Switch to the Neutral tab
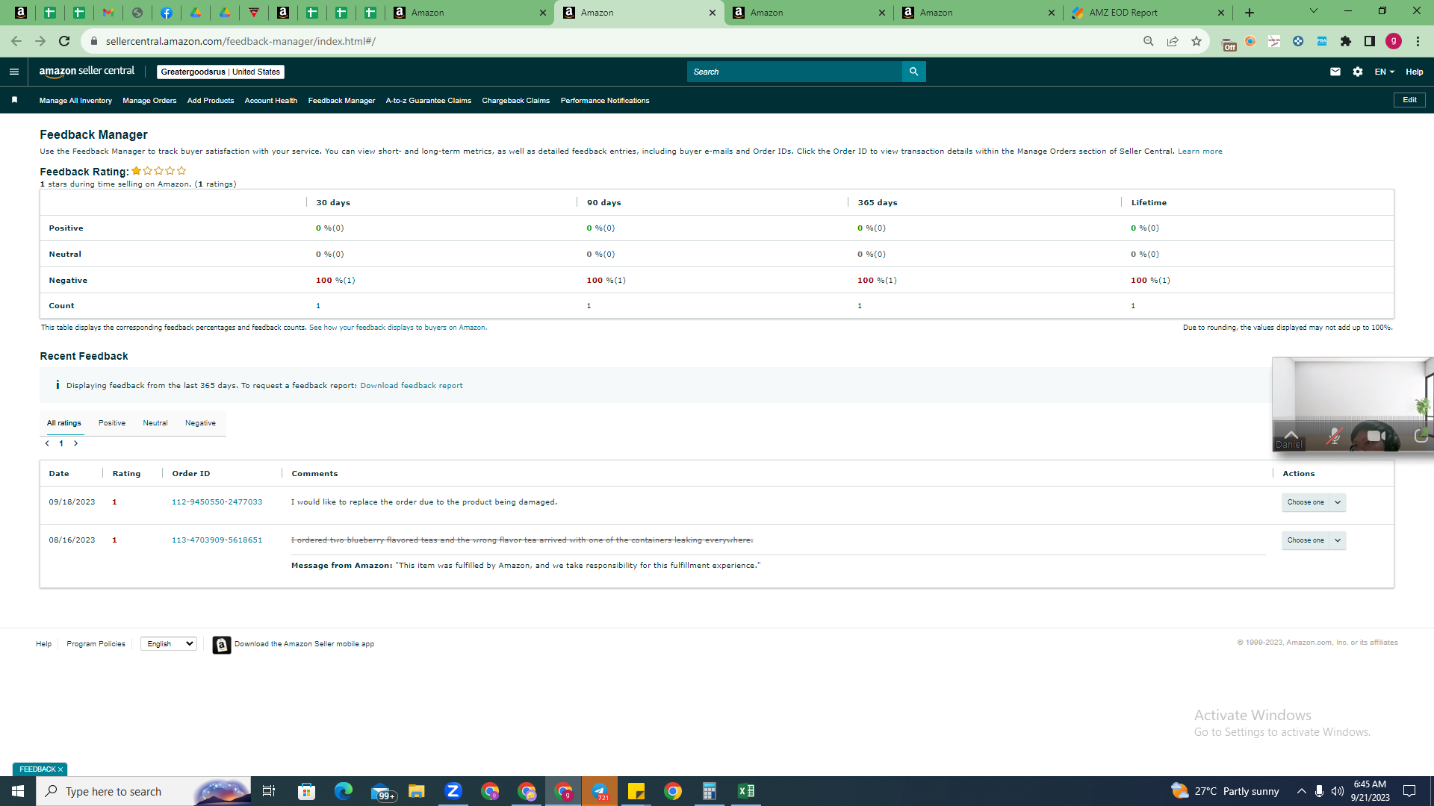 point(155,423)
